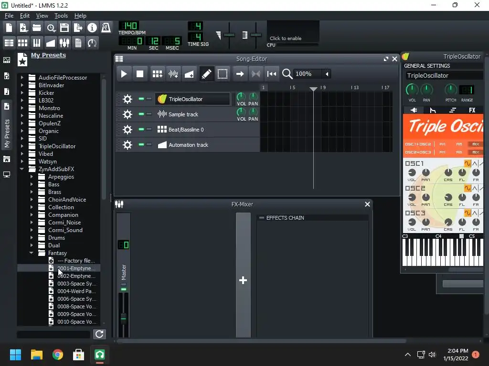Screen dimensions: 489x366
Task: Add sample track in Song-Editor
Action: (173, 74)
